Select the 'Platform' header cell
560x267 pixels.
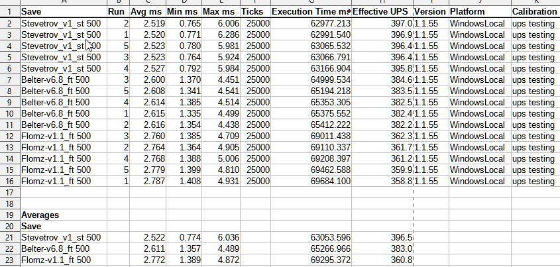point(478,12)
